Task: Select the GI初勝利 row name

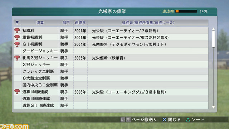Action: pyautogui.click(x=32, y=44)
